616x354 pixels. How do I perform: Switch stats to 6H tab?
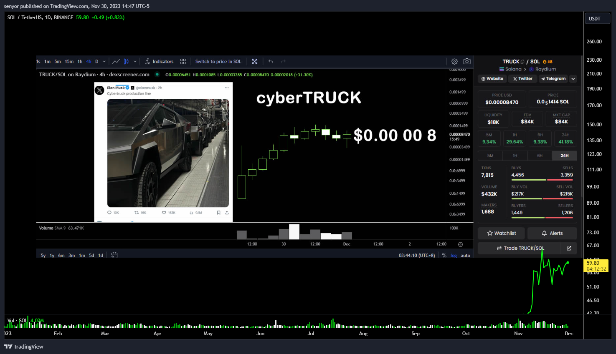540,156
